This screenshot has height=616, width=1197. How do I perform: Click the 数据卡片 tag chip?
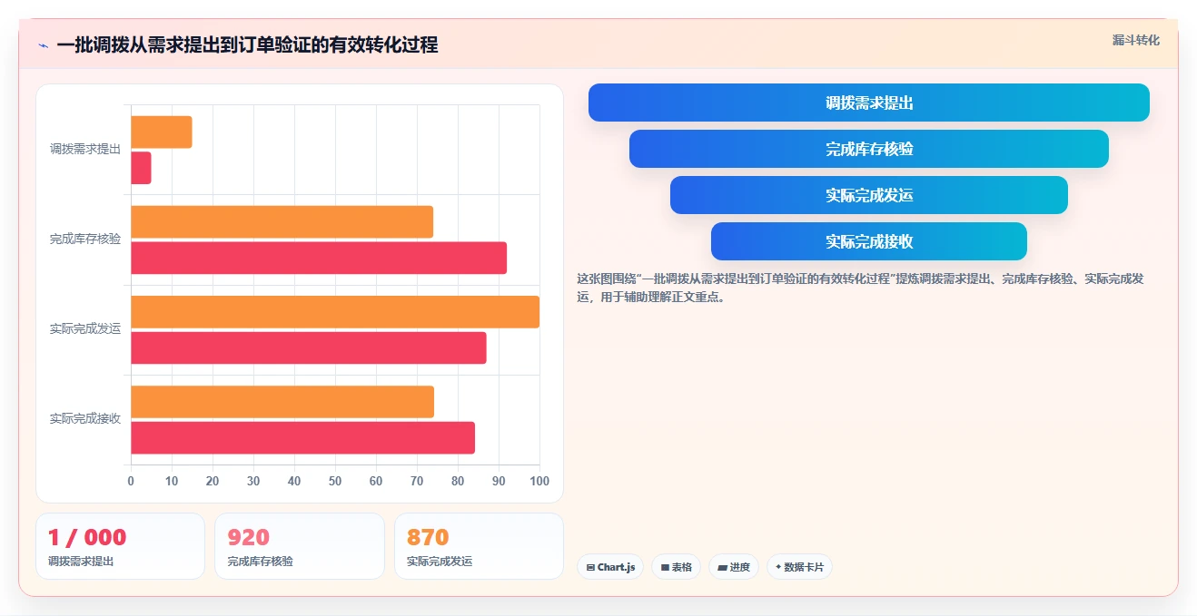point(799,567)
